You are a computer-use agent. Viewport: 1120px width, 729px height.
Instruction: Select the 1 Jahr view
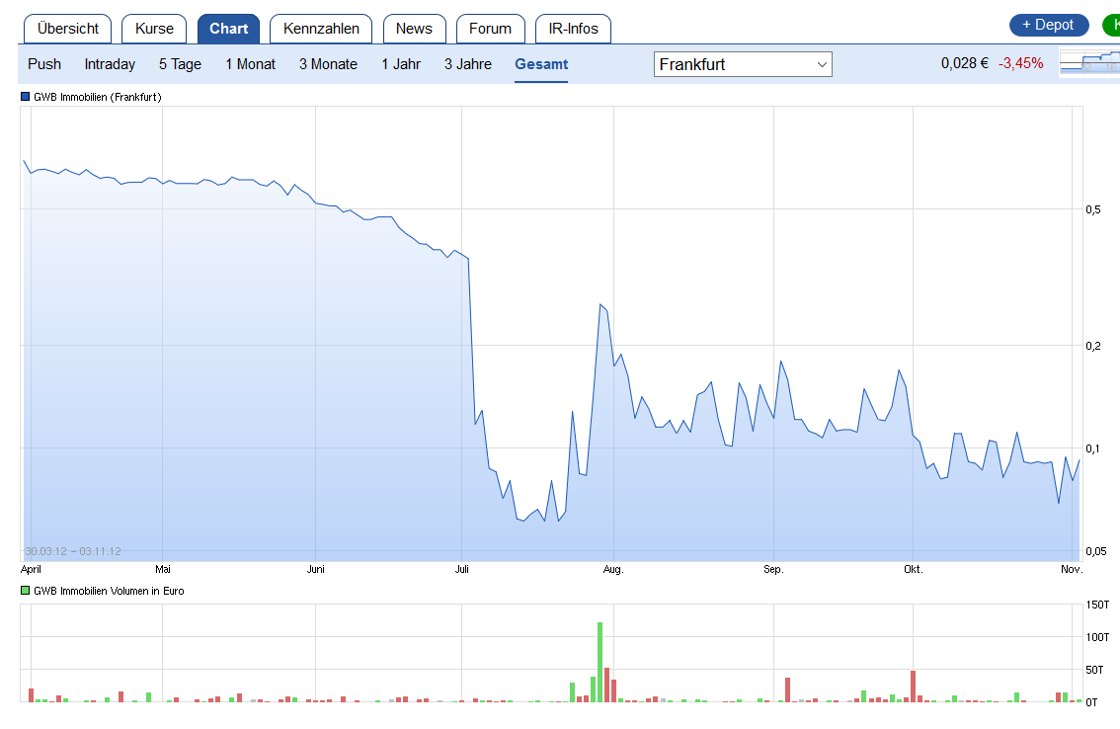coord(401,63)
